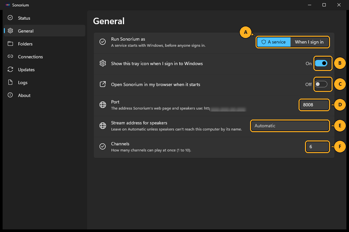Click the globe icon beside Stream address for speakers
349x232 pixels.
click(103, 126)
